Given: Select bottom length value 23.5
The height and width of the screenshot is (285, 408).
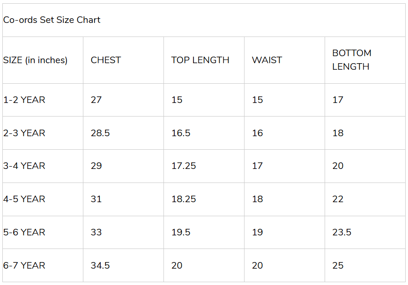Looking at the screenshot, I should click(x=342, y=233).
